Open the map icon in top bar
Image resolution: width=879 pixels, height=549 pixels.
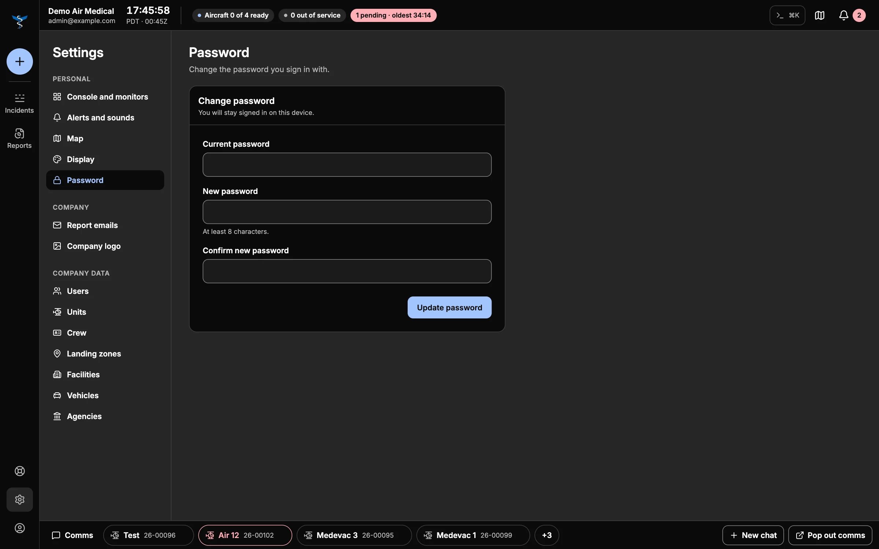tap(820, 15)
